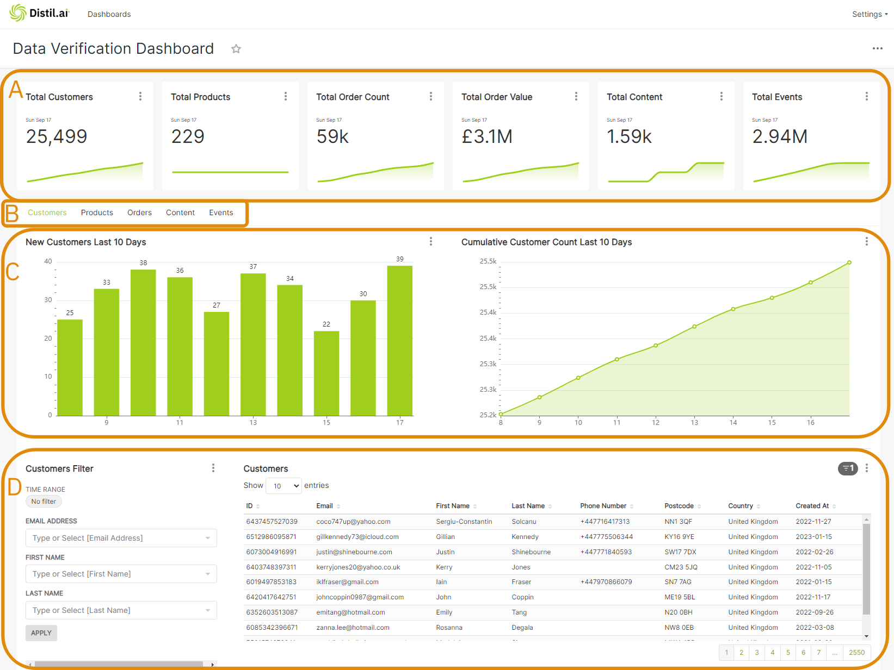Apply the customers filter

click(x=41, y=633)
